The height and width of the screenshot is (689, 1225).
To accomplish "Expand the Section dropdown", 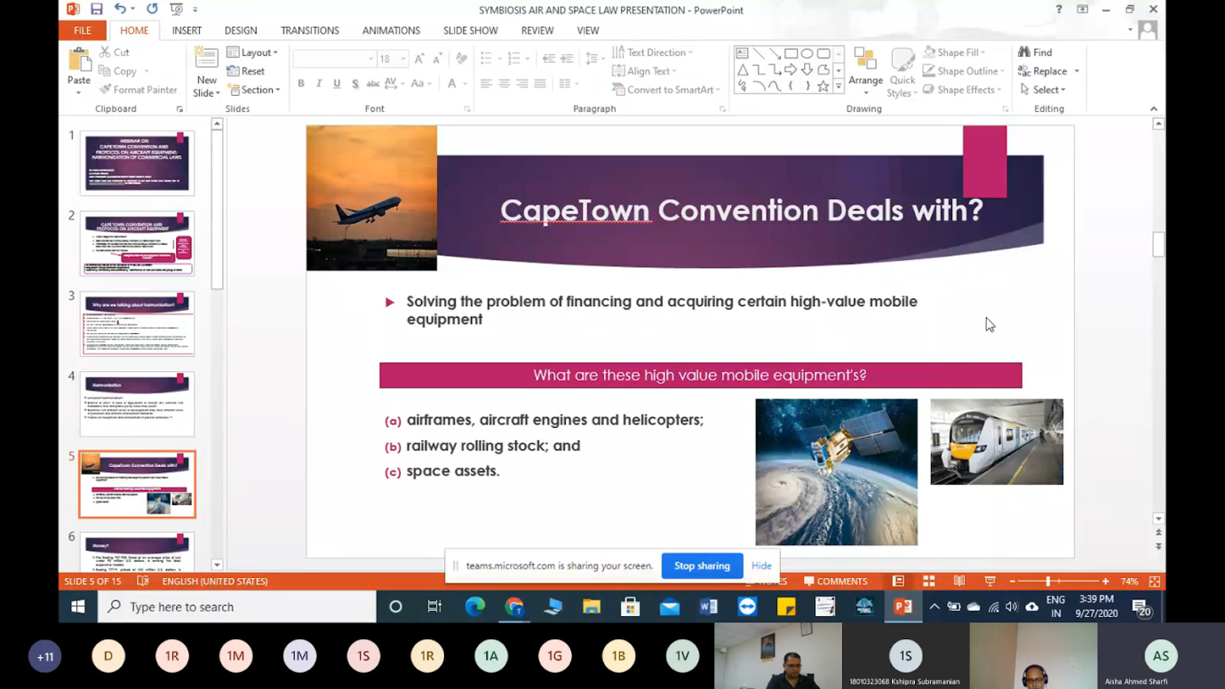I will tap(254, 90).
